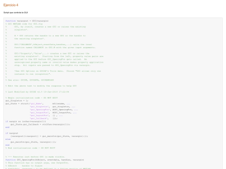226x169 pixels.
Task: Click the comment '% GUI MATLAB code for GUI.fig'
Action: click(24, 24)
